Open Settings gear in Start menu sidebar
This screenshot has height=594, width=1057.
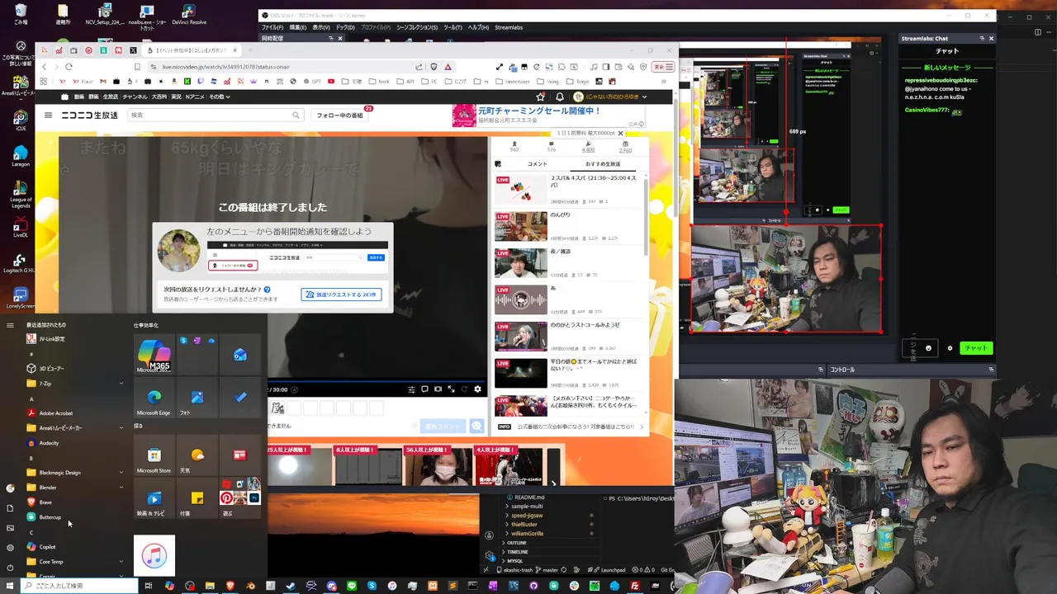click(10, 548)
